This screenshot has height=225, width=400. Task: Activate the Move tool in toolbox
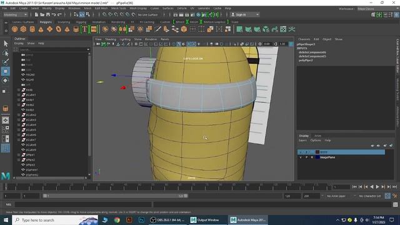point(6,71)
